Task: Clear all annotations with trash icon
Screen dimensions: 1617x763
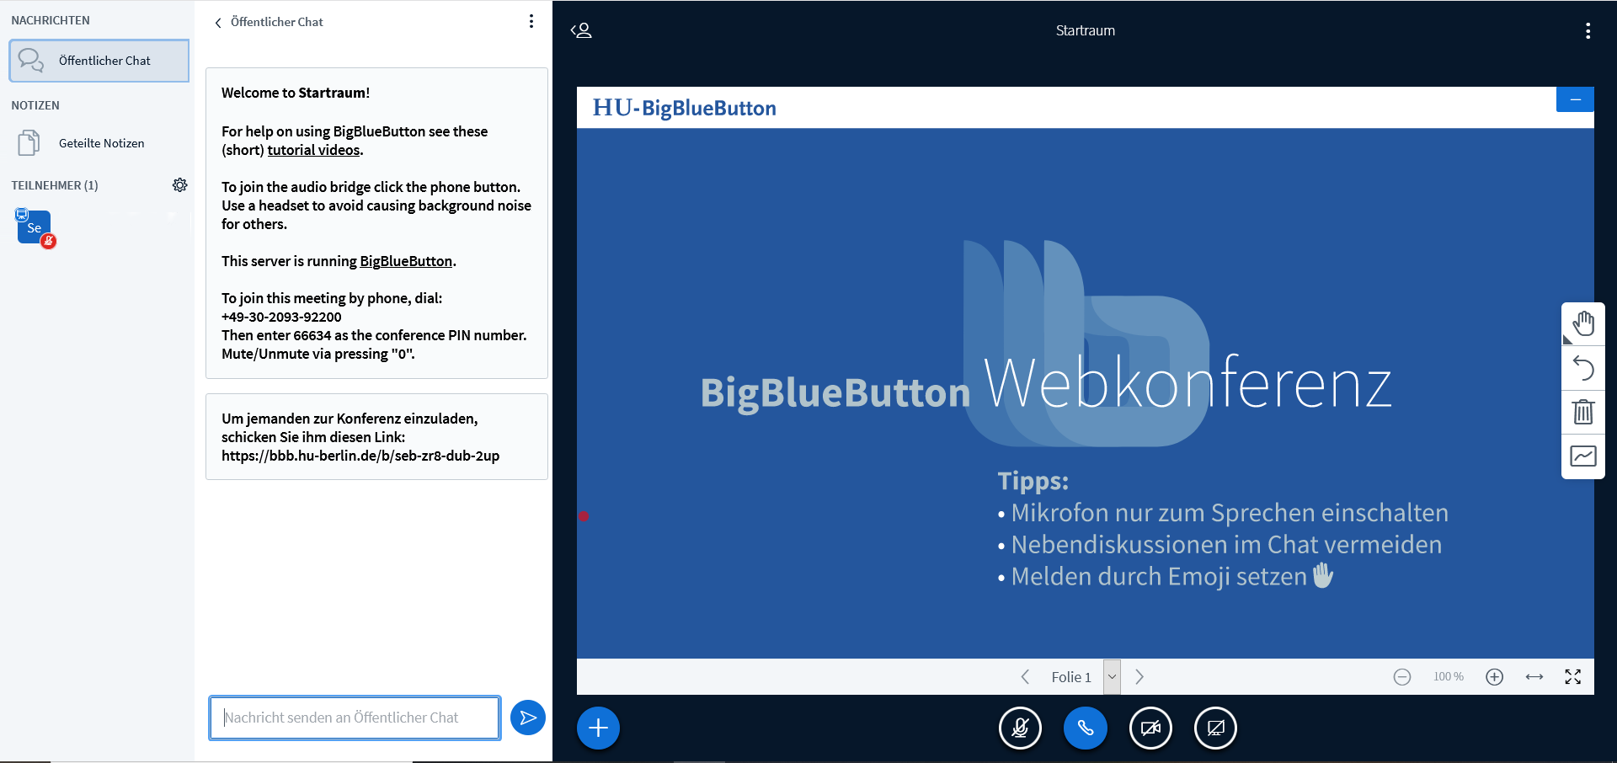Action: point(1583,412)
